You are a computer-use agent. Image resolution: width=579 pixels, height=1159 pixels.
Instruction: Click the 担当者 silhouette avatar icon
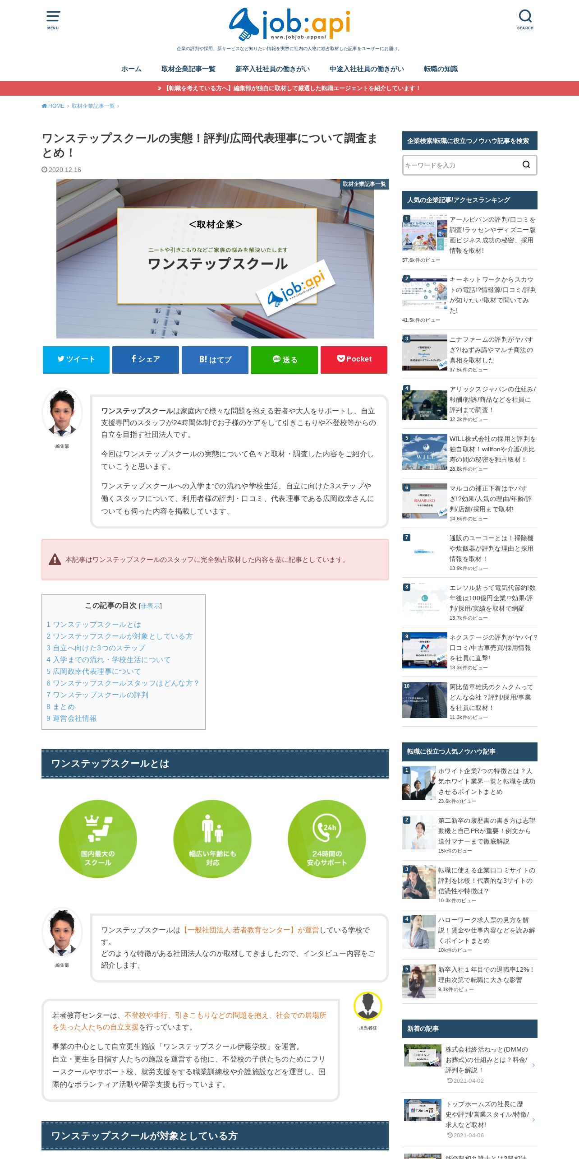(368, 1006)
